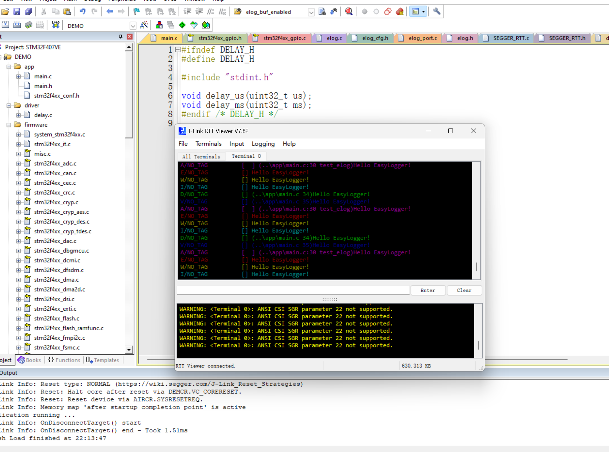
Task: Navigate backwards with the blue left arrow
Action: pyautogui.click(x=110, y=12)
